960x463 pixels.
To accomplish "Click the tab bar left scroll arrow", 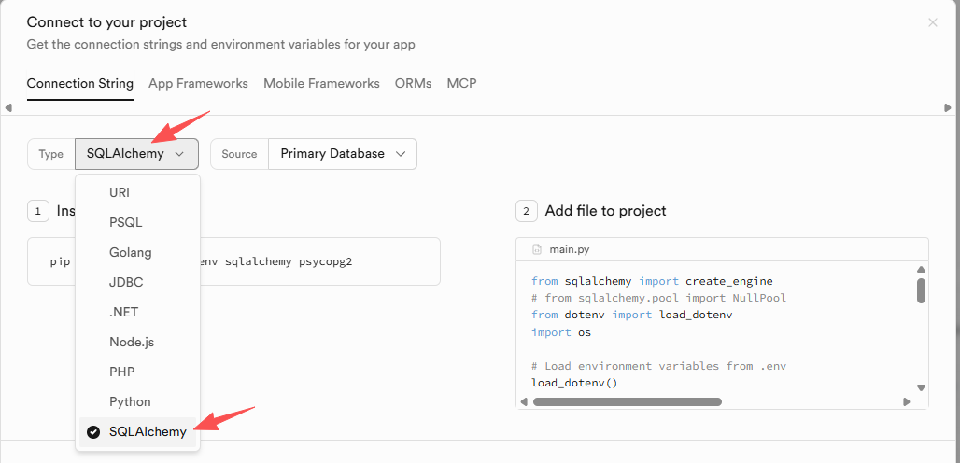I will click(x=7, y=107).
